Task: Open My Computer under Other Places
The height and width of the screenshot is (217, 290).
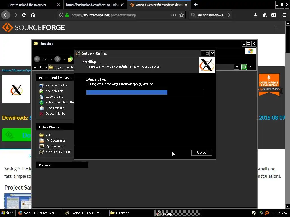Action: coord(55,146)
